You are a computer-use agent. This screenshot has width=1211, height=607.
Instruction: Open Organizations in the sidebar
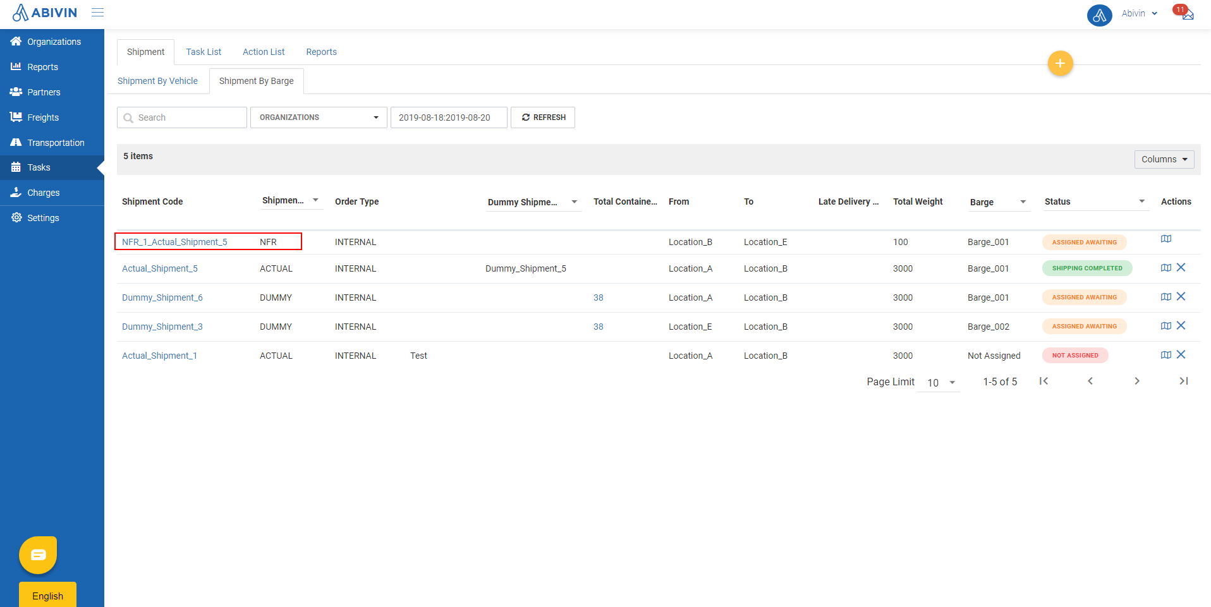[52, 42]
